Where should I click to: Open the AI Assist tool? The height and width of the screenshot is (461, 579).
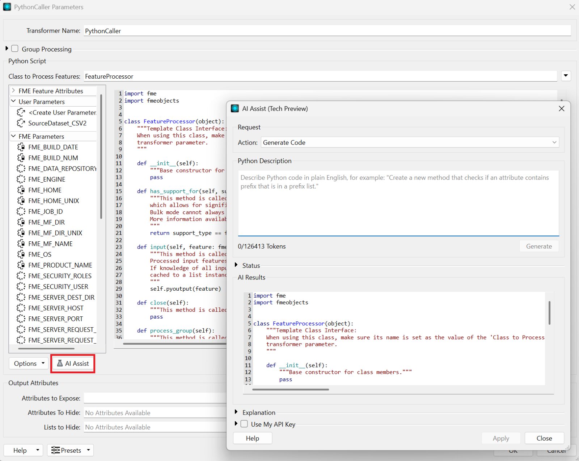(73, 363)
